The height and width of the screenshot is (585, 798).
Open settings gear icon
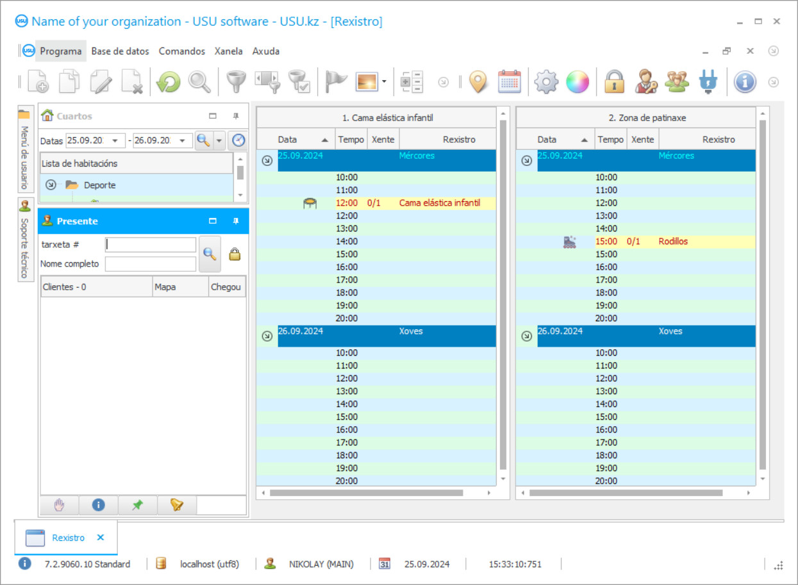click(546, 82)
